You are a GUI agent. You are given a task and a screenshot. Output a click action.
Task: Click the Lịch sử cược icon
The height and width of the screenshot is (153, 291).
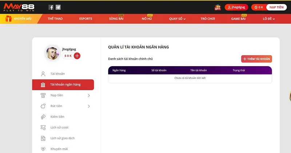[x=43, y=128]
